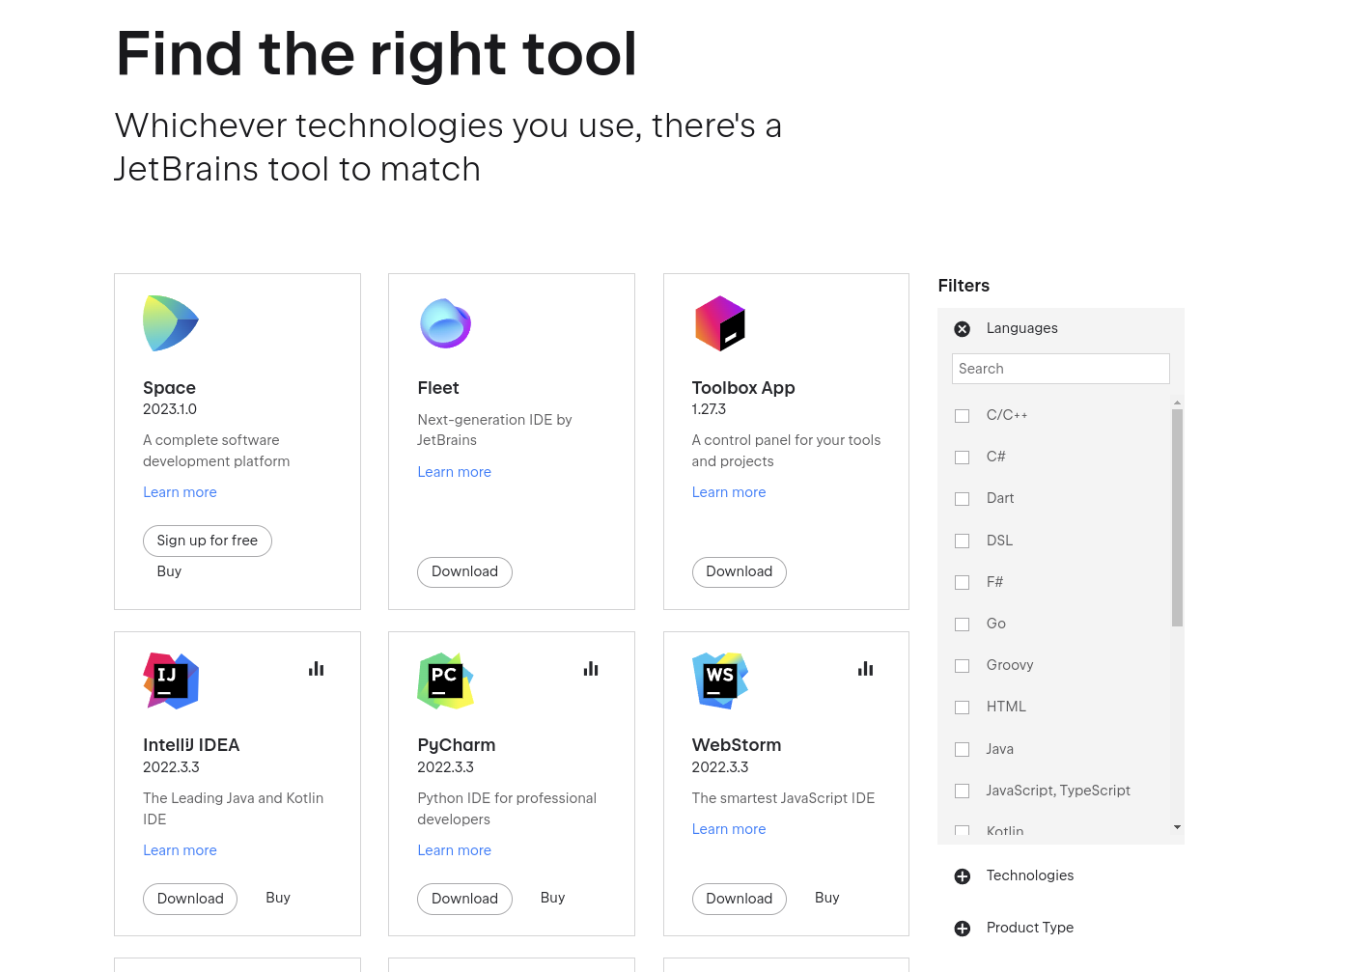Open Learn more link under Fleet
Viewport: 1369px width, 972px height.
tap(454, 472)
